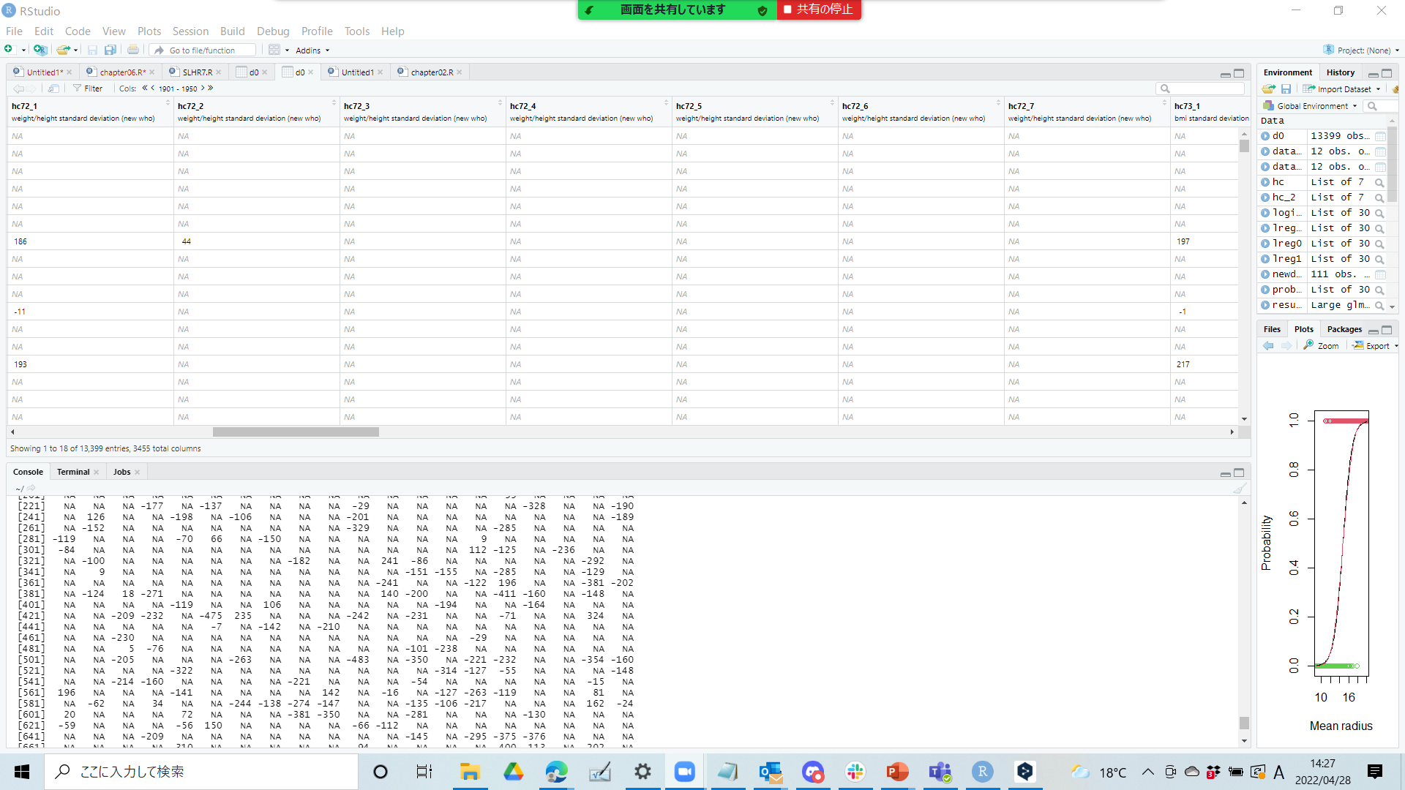Expand the lreg0 object details arrow
1405x790 pixels.
point(1265,244)
